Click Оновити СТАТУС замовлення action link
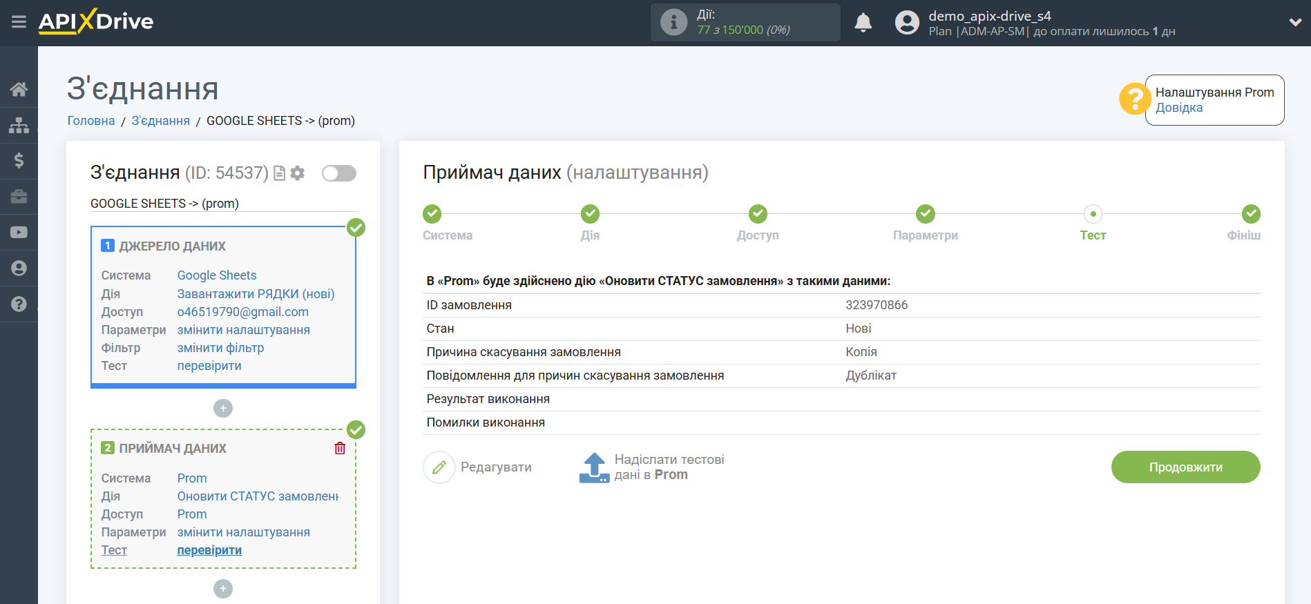The image size is (1311, 604). click(258, 496)
